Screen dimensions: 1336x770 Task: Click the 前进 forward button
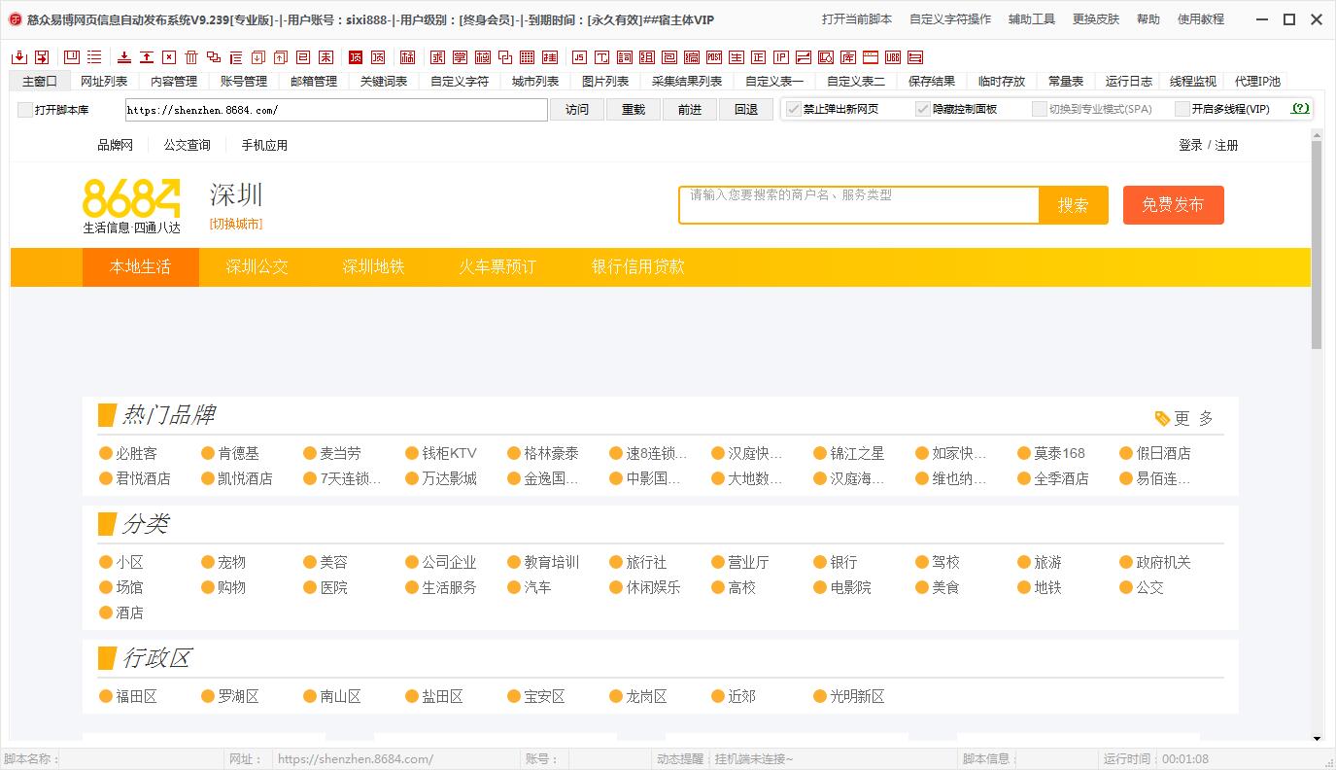click(690, 110)
